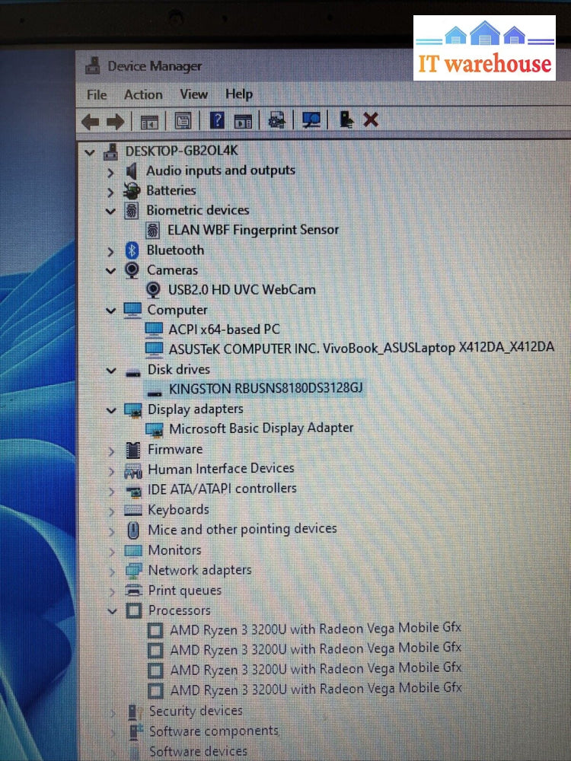Click the Back arrow toolbar icon
Viewport: 571px width, 761px height.
[90, 121]
